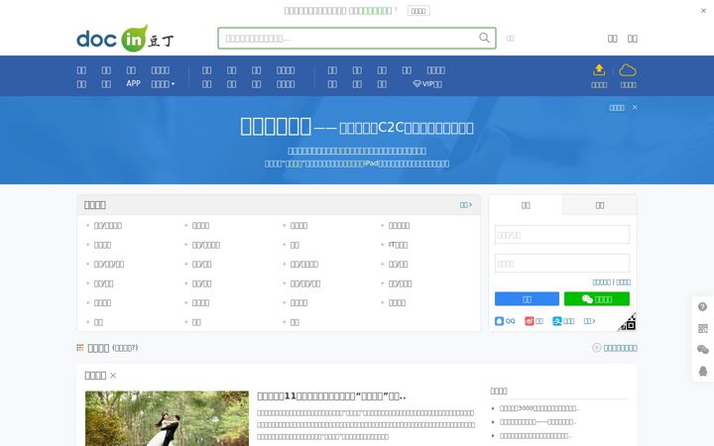
Task: Click the docin logo in header
Action: pyautogui.click(x=125, y=39)
